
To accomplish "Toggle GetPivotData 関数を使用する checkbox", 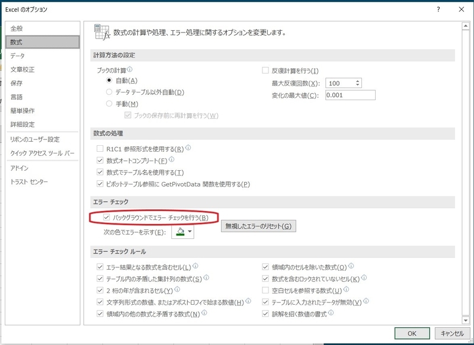I will click(100, 184).
